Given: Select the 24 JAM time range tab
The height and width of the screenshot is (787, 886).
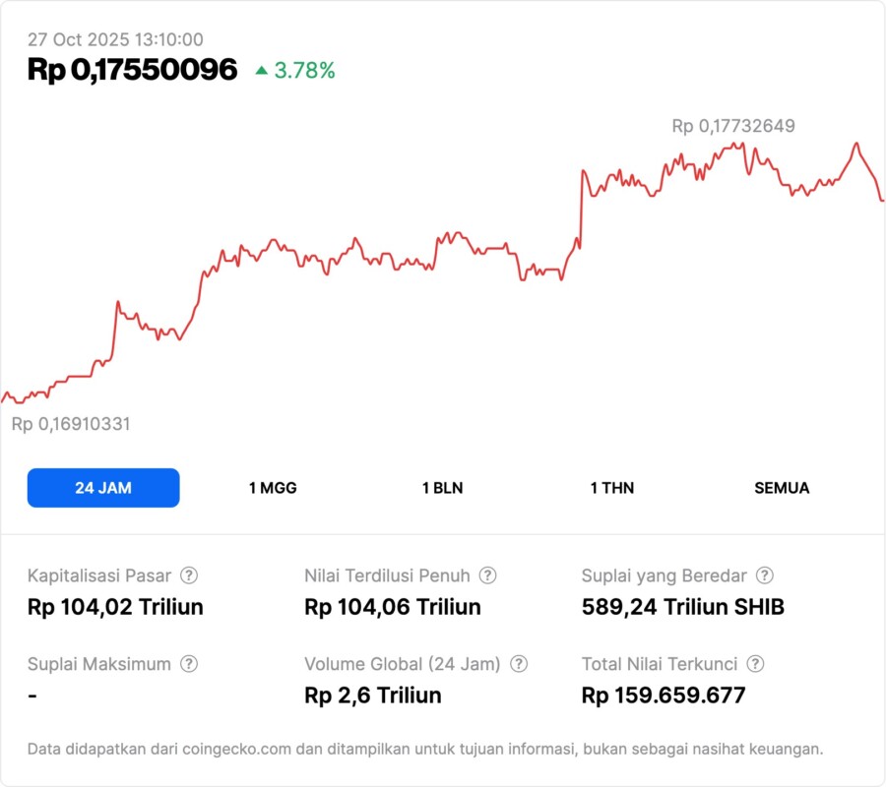Looking at the screenshot, I should pos(103,488).
